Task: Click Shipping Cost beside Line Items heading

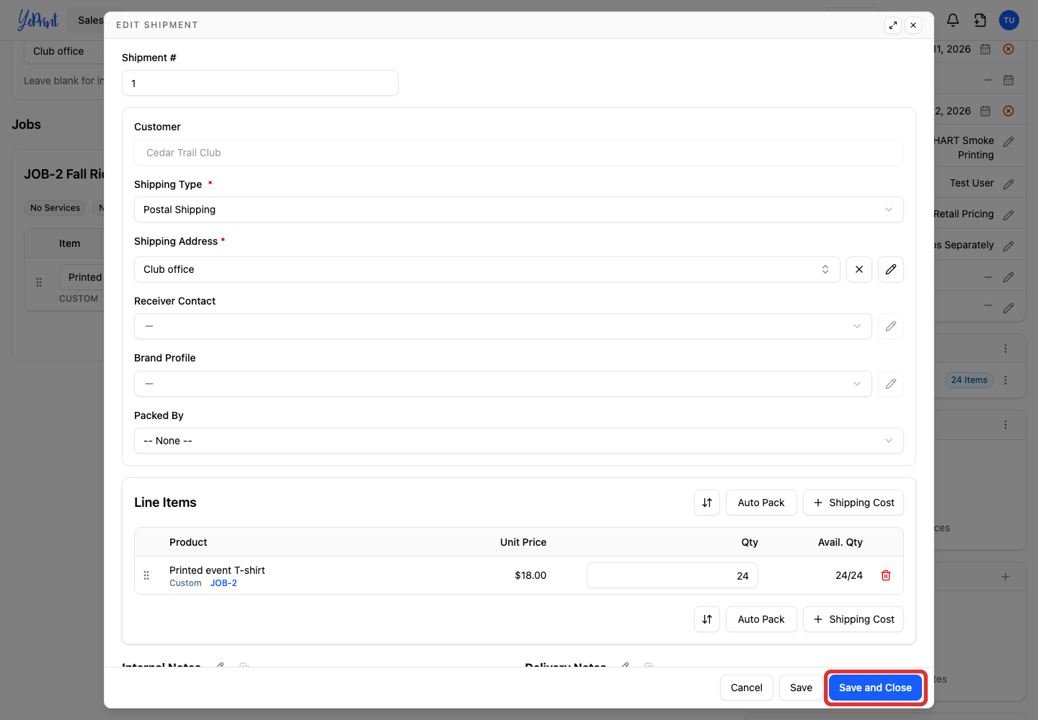Action: [853, 503]
